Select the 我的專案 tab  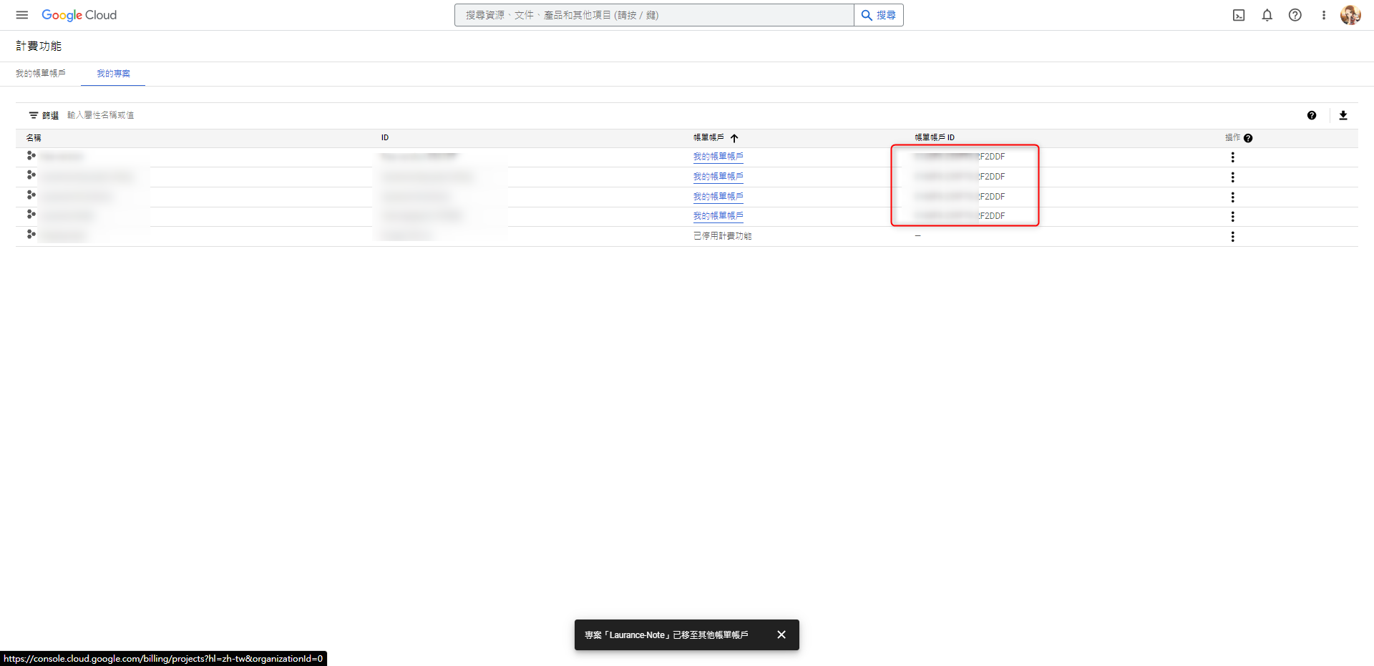pos(113,74)
